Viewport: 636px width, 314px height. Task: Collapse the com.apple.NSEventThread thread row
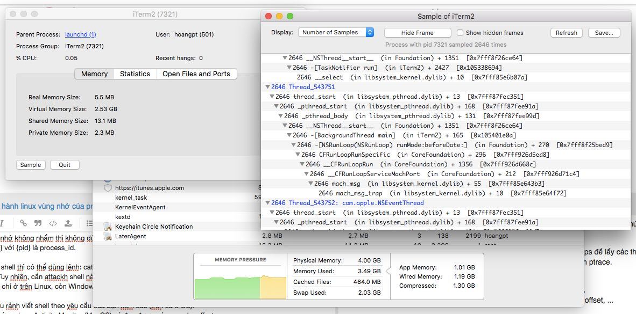267,203
